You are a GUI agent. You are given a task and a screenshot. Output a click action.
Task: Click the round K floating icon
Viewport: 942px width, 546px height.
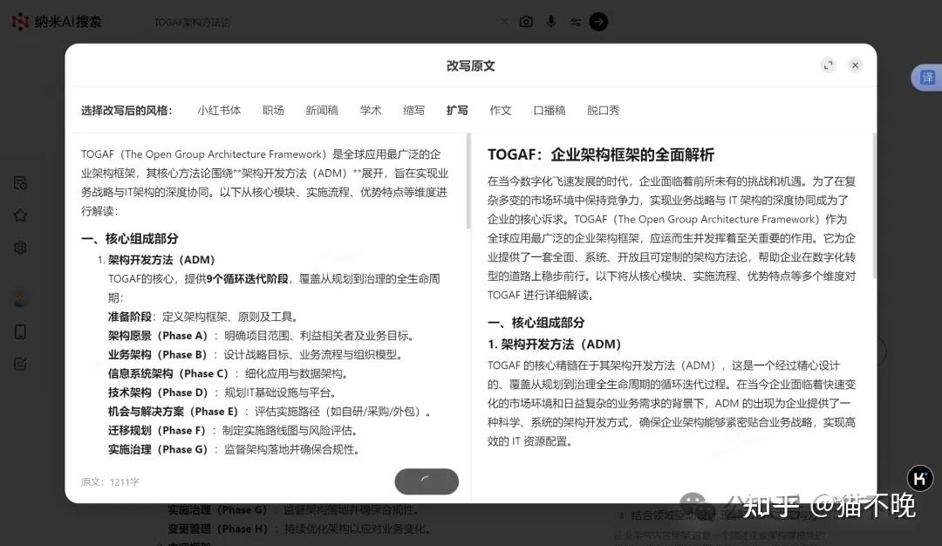click(920, 478)
